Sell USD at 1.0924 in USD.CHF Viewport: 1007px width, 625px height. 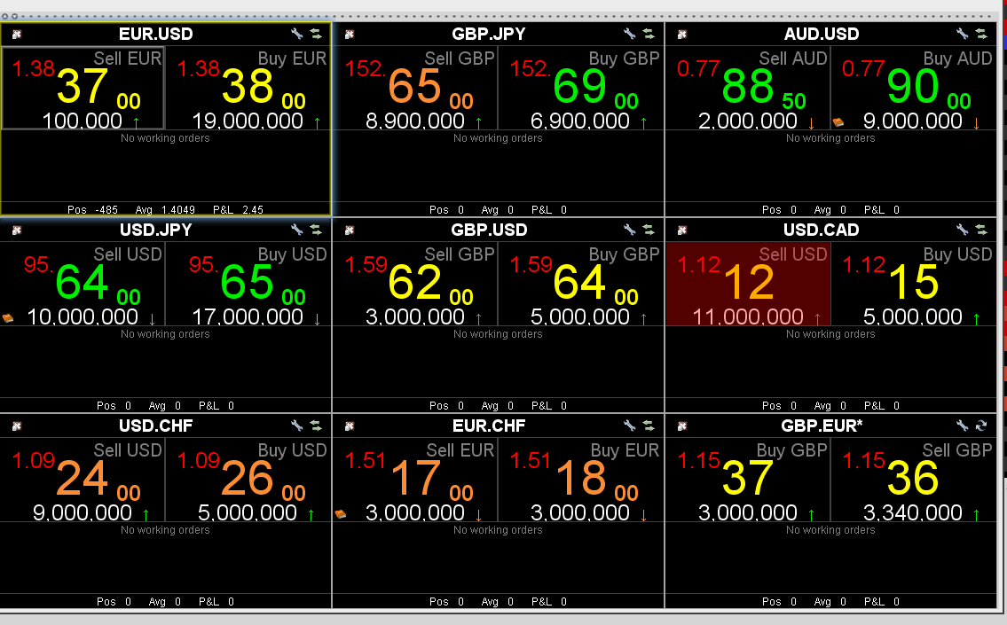pos(83,480)
